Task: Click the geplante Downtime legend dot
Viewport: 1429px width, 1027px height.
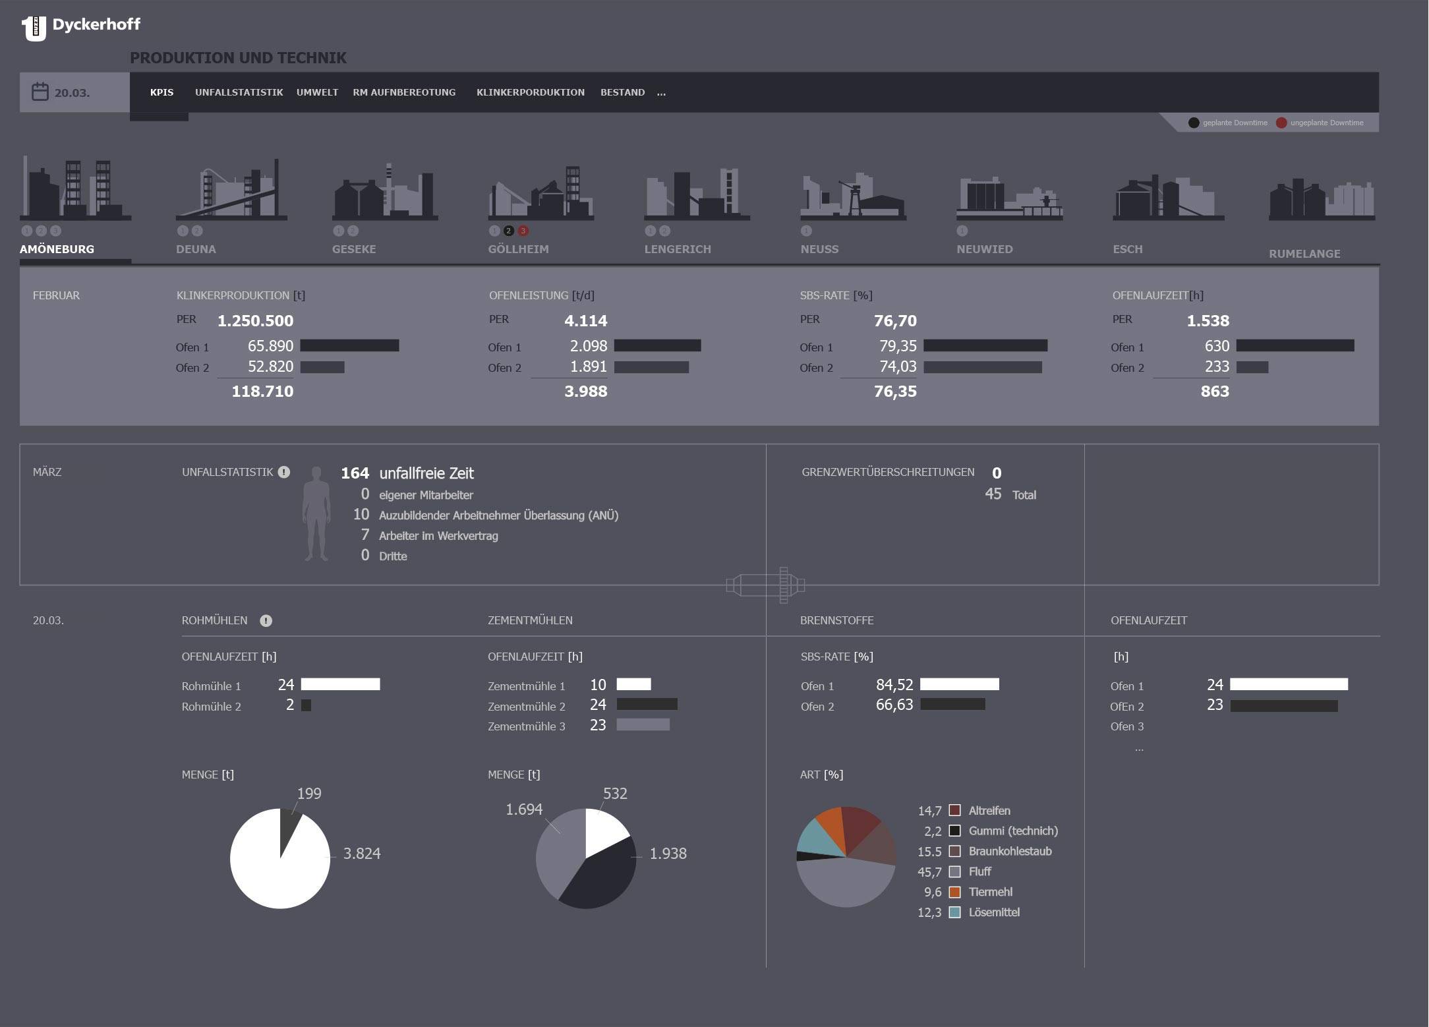Action: coord(1194,123)
